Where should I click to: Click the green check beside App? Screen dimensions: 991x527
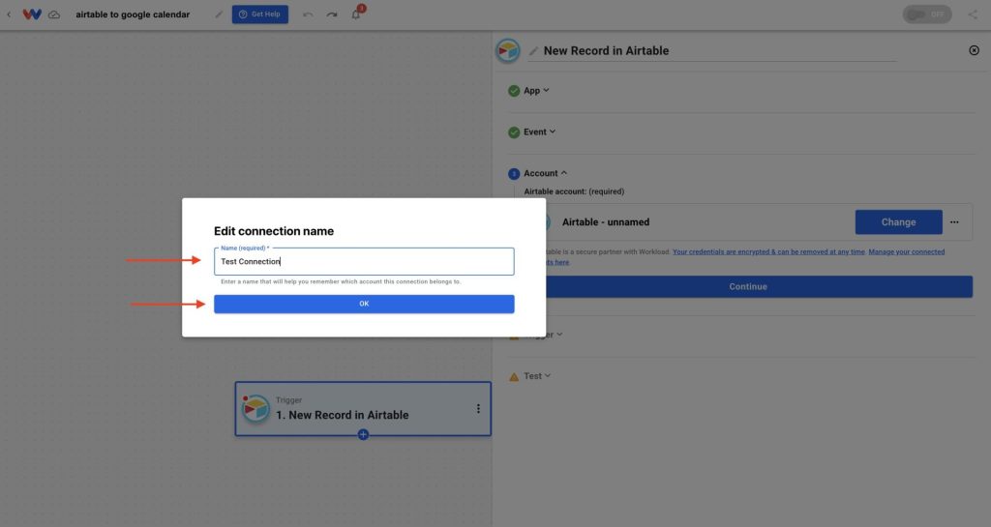click(x=514, y=91)
